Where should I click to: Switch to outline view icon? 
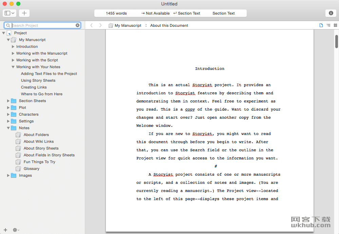[328, 25]
